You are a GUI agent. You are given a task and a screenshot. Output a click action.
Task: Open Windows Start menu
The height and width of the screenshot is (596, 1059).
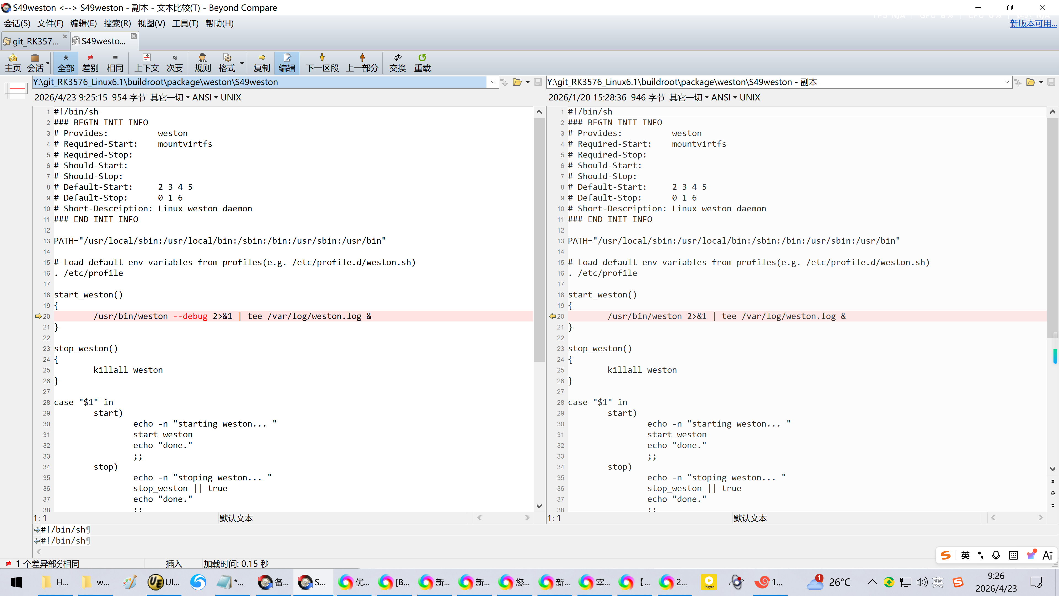pyautogui.click(x=17, y=582)
